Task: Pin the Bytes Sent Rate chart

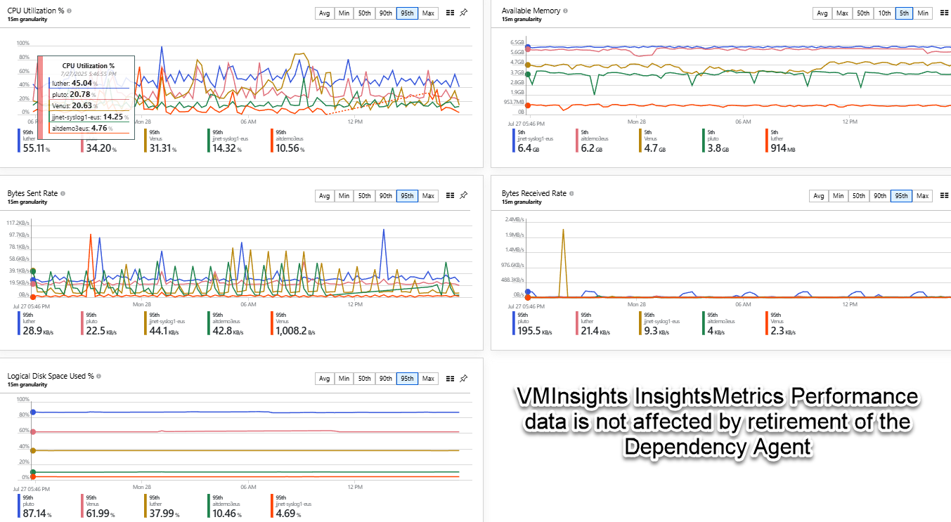Action: point(463,196)
